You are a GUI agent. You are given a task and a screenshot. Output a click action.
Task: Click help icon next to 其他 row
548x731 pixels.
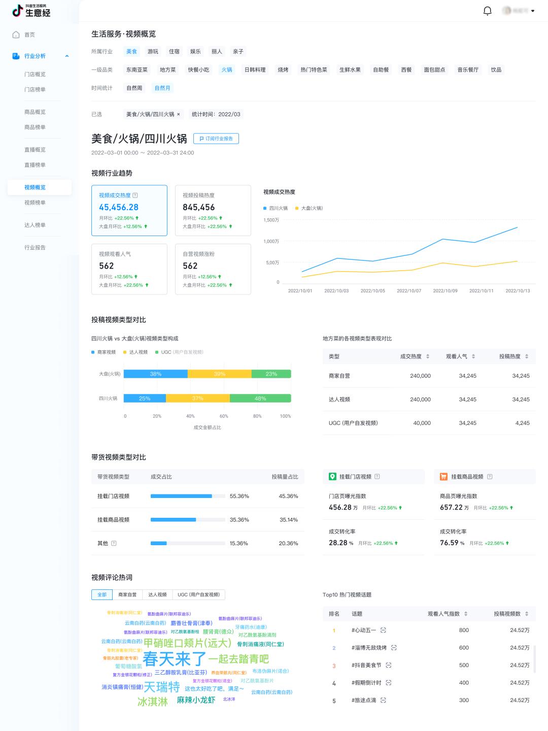pyautogui.click(x=114, y=543)
